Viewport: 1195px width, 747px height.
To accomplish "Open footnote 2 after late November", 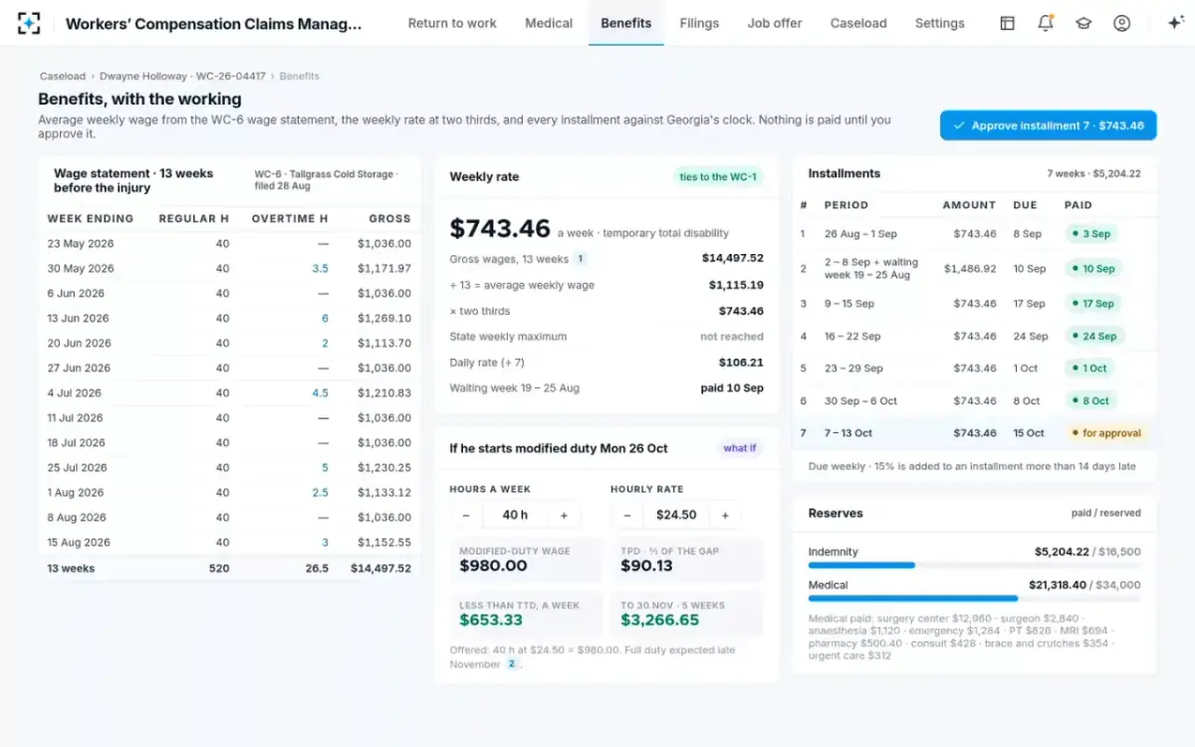I will tap(512, 663).
